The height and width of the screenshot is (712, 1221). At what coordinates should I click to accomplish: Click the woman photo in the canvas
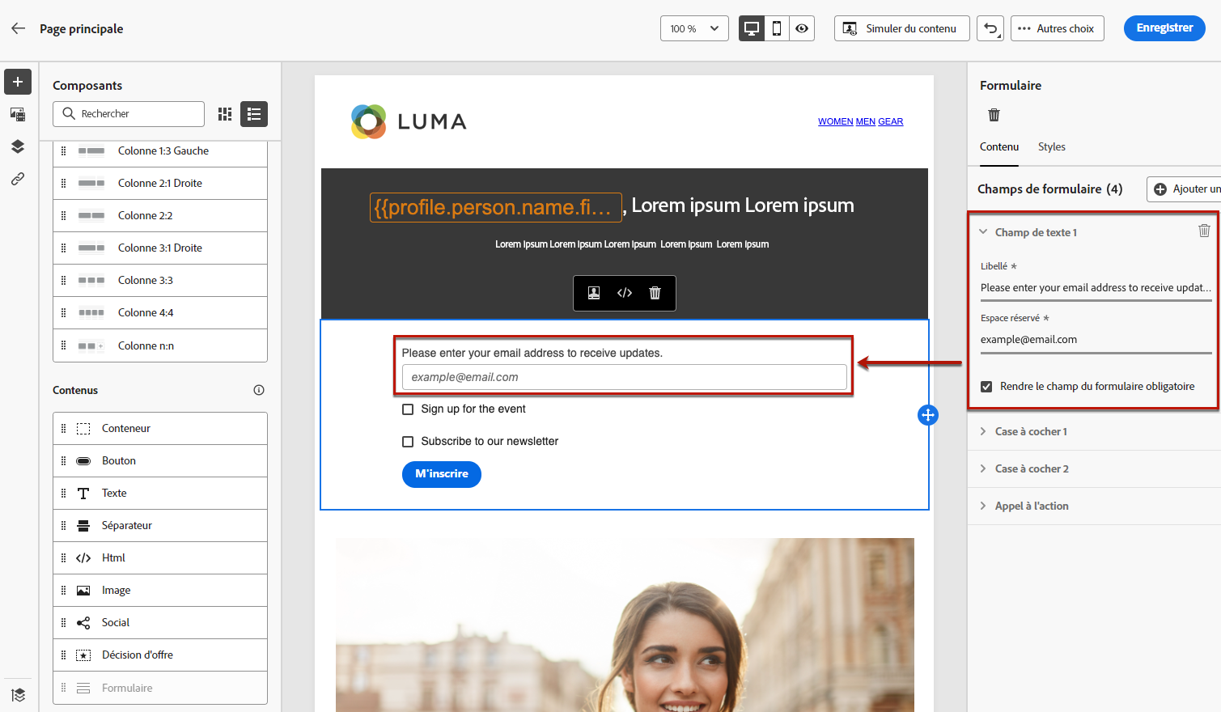click(625, 625)
